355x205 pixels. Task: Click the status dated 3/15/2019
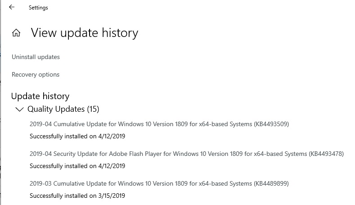pyautogui.click(x=77, y=196)
